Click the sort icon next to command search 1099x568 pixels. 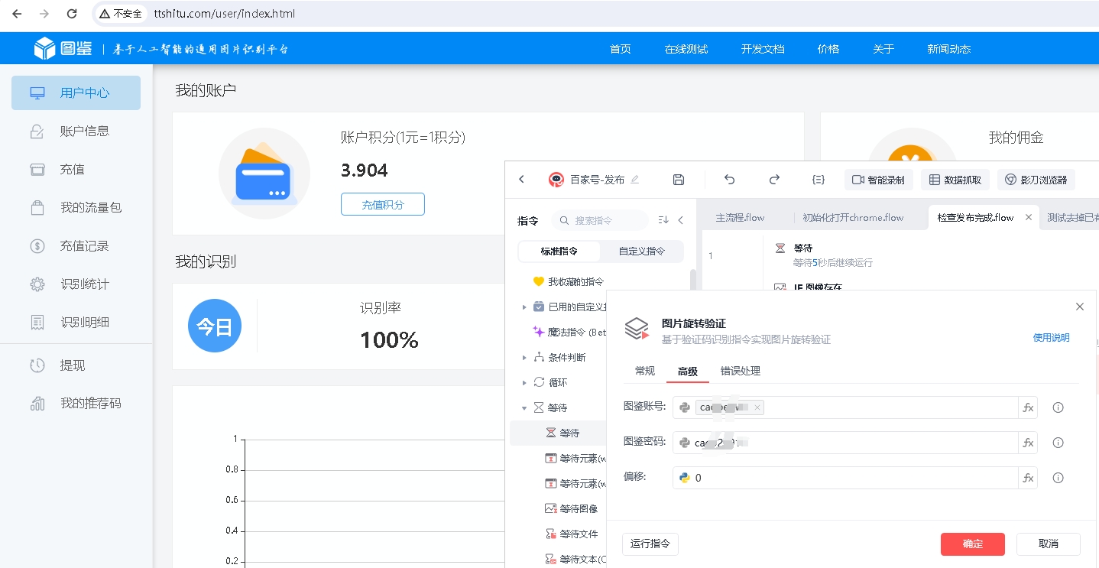pyautogui.click(x=663, y=220)
